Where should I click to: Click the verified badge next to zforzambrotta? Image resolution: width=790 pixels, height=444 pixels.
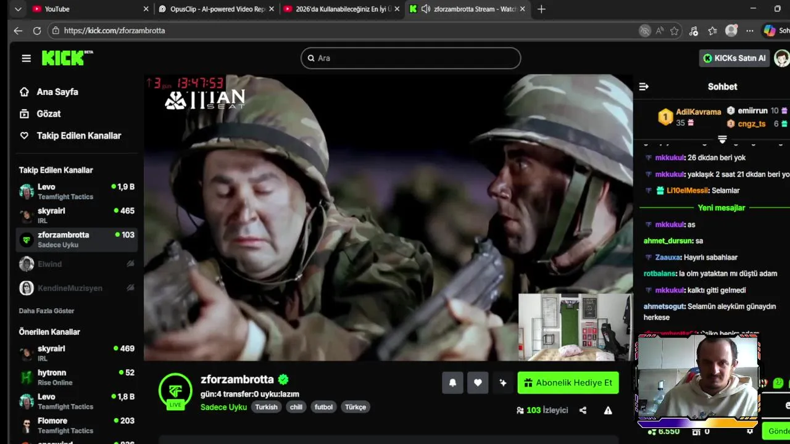pyautogui.click(x=283, y=379)
